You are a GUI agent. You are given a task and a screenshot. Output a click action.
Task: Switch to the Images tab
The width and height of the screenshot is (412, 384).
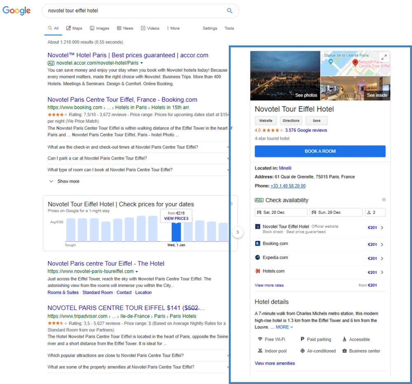click(100, 28)
